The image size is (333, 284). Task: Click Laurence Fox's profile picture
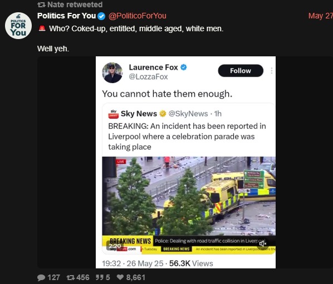(112, 73)
